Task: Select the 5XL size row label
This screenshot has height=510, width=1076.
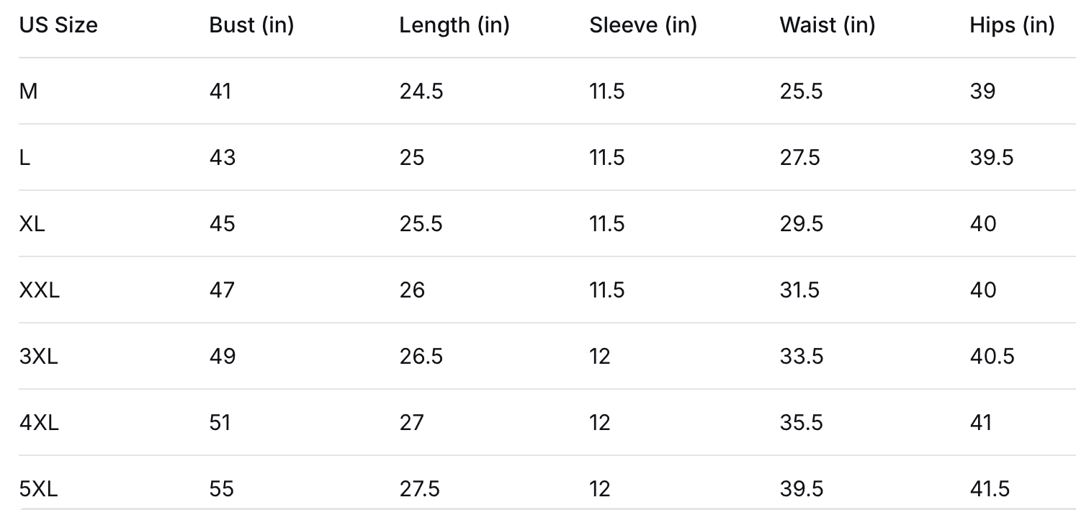Action: [x=38, y=489]
